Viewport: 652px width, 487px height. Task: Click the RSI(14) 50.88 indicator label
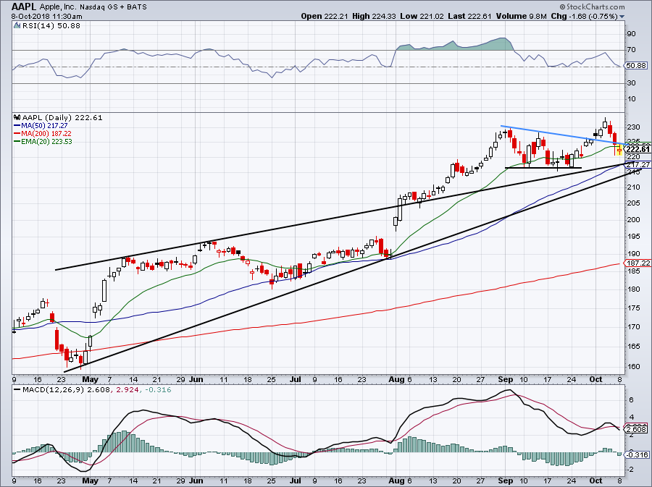[x=51, y=25]
